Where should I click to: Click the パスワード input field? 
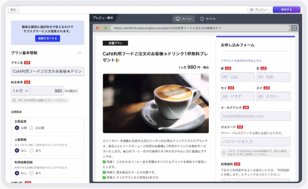(x=256, y=142)
